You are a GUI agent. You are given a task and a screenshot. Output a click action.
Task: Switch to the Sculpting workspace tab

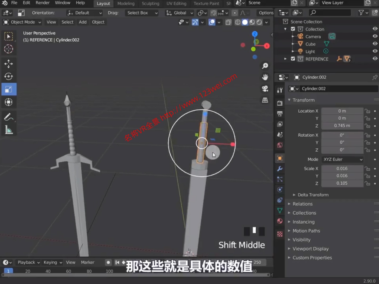(x=150, y=3)
